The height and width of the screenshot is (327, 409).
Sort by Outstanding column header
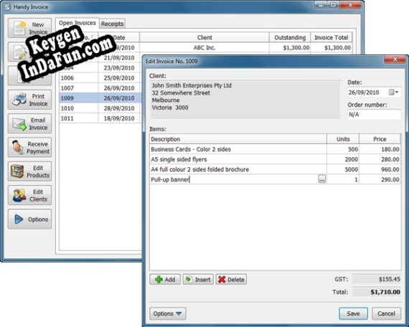pyautogui.click(x=290, y=37)
